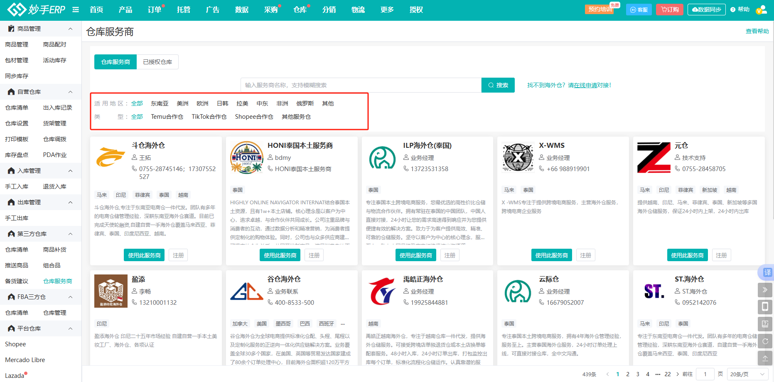
Task: Open the 查看帮助 link
Action: pyautogui.click(x=757, y=31)
